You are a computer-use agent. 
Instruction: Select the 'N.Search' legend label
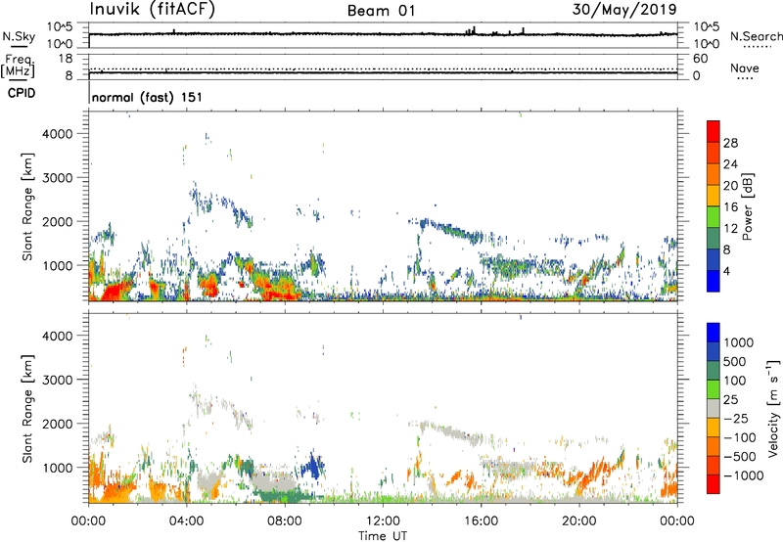point(756,36)
